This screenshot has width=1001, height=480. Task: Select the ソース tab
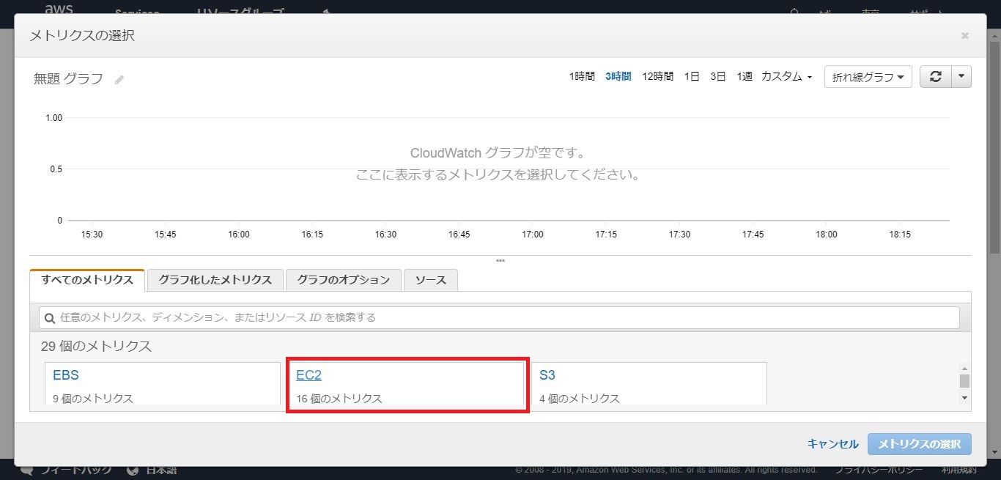click(430, 280)
